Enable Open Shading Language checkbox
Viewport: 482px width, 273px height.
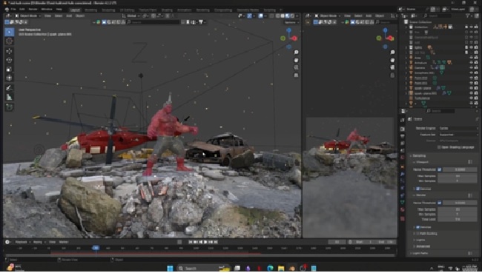(x=439, y=147)
